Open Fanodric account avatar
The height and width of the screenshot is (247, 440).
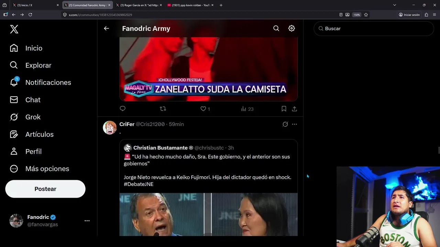point(16,221)
